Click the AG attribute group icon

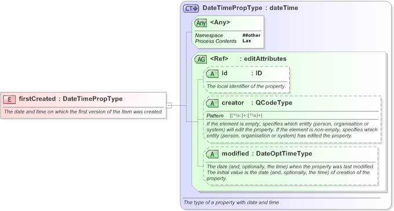[200, 60]
